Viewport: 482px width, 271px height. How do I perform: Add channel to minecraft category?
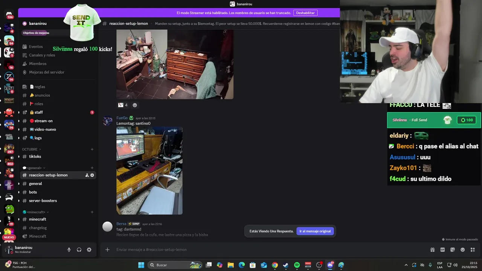[92, 212]
